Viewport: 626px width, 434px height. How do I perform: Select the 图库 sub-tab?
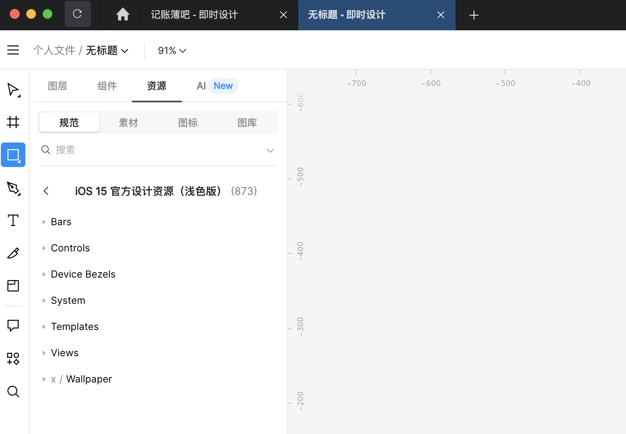point(247,122)
